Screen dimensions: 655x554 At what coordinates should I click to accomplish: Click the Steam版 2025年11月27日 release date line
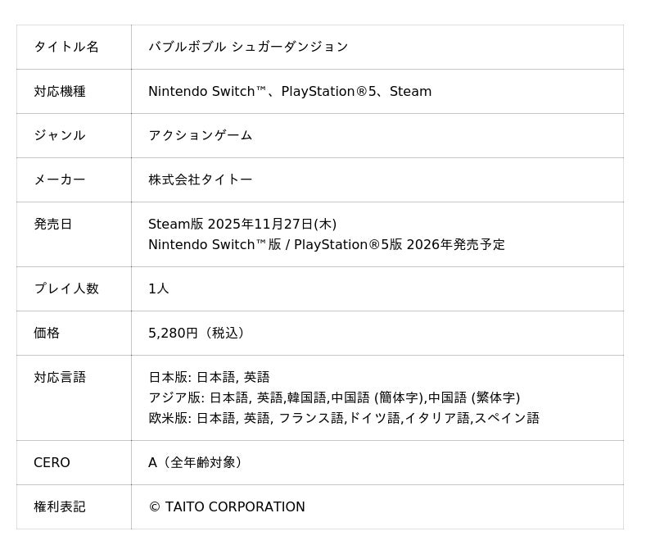point(242,224)
